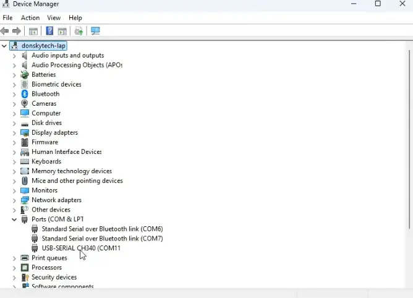Viewport: 413px width, 298px height.
Task: Click the Device Manager title bar icon
Action: (6, 4)
